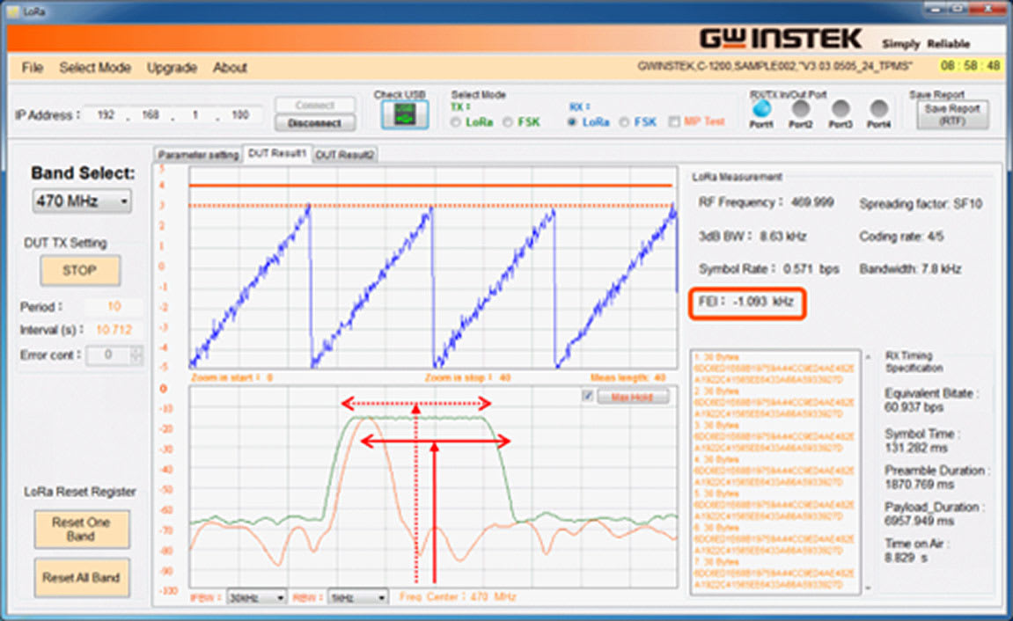Click the Coding rate 4/5 text
Viewport: 1013px width, 621px height.
901,237
